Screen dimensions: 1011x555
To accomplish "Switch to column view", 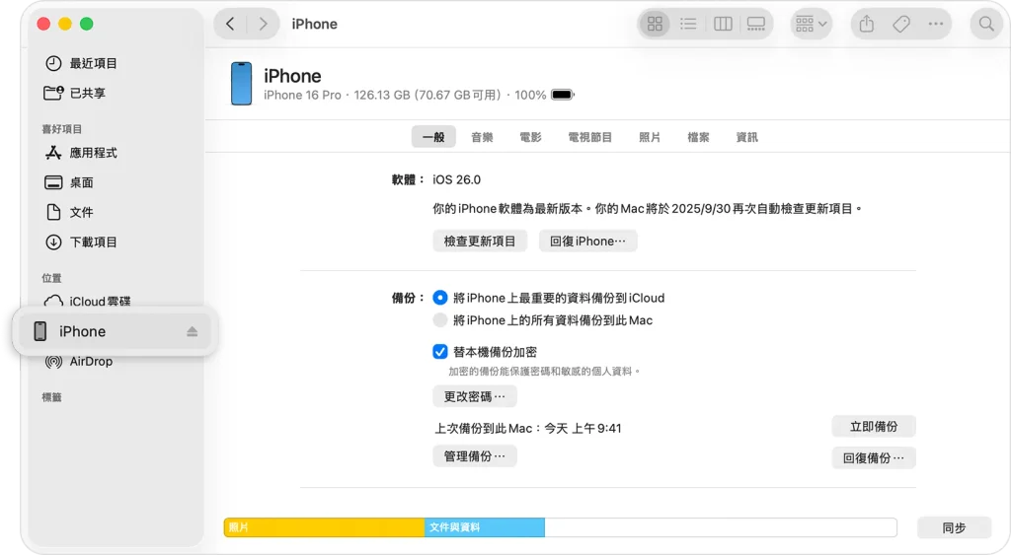I will (x=723, y=24).
